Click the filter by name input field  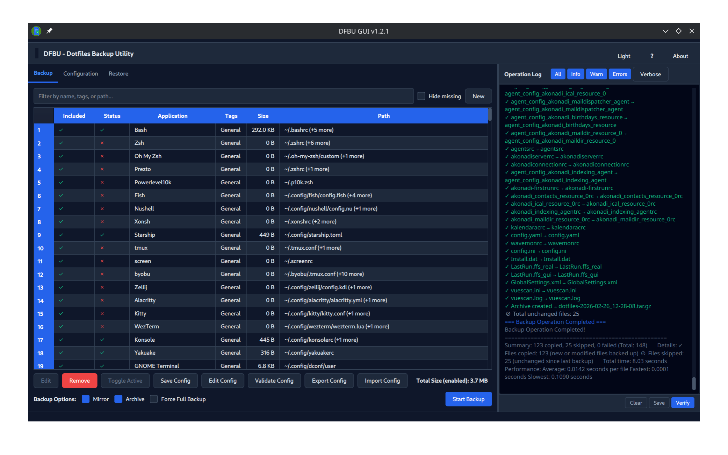pyautogui.click(x=223, y=96)
